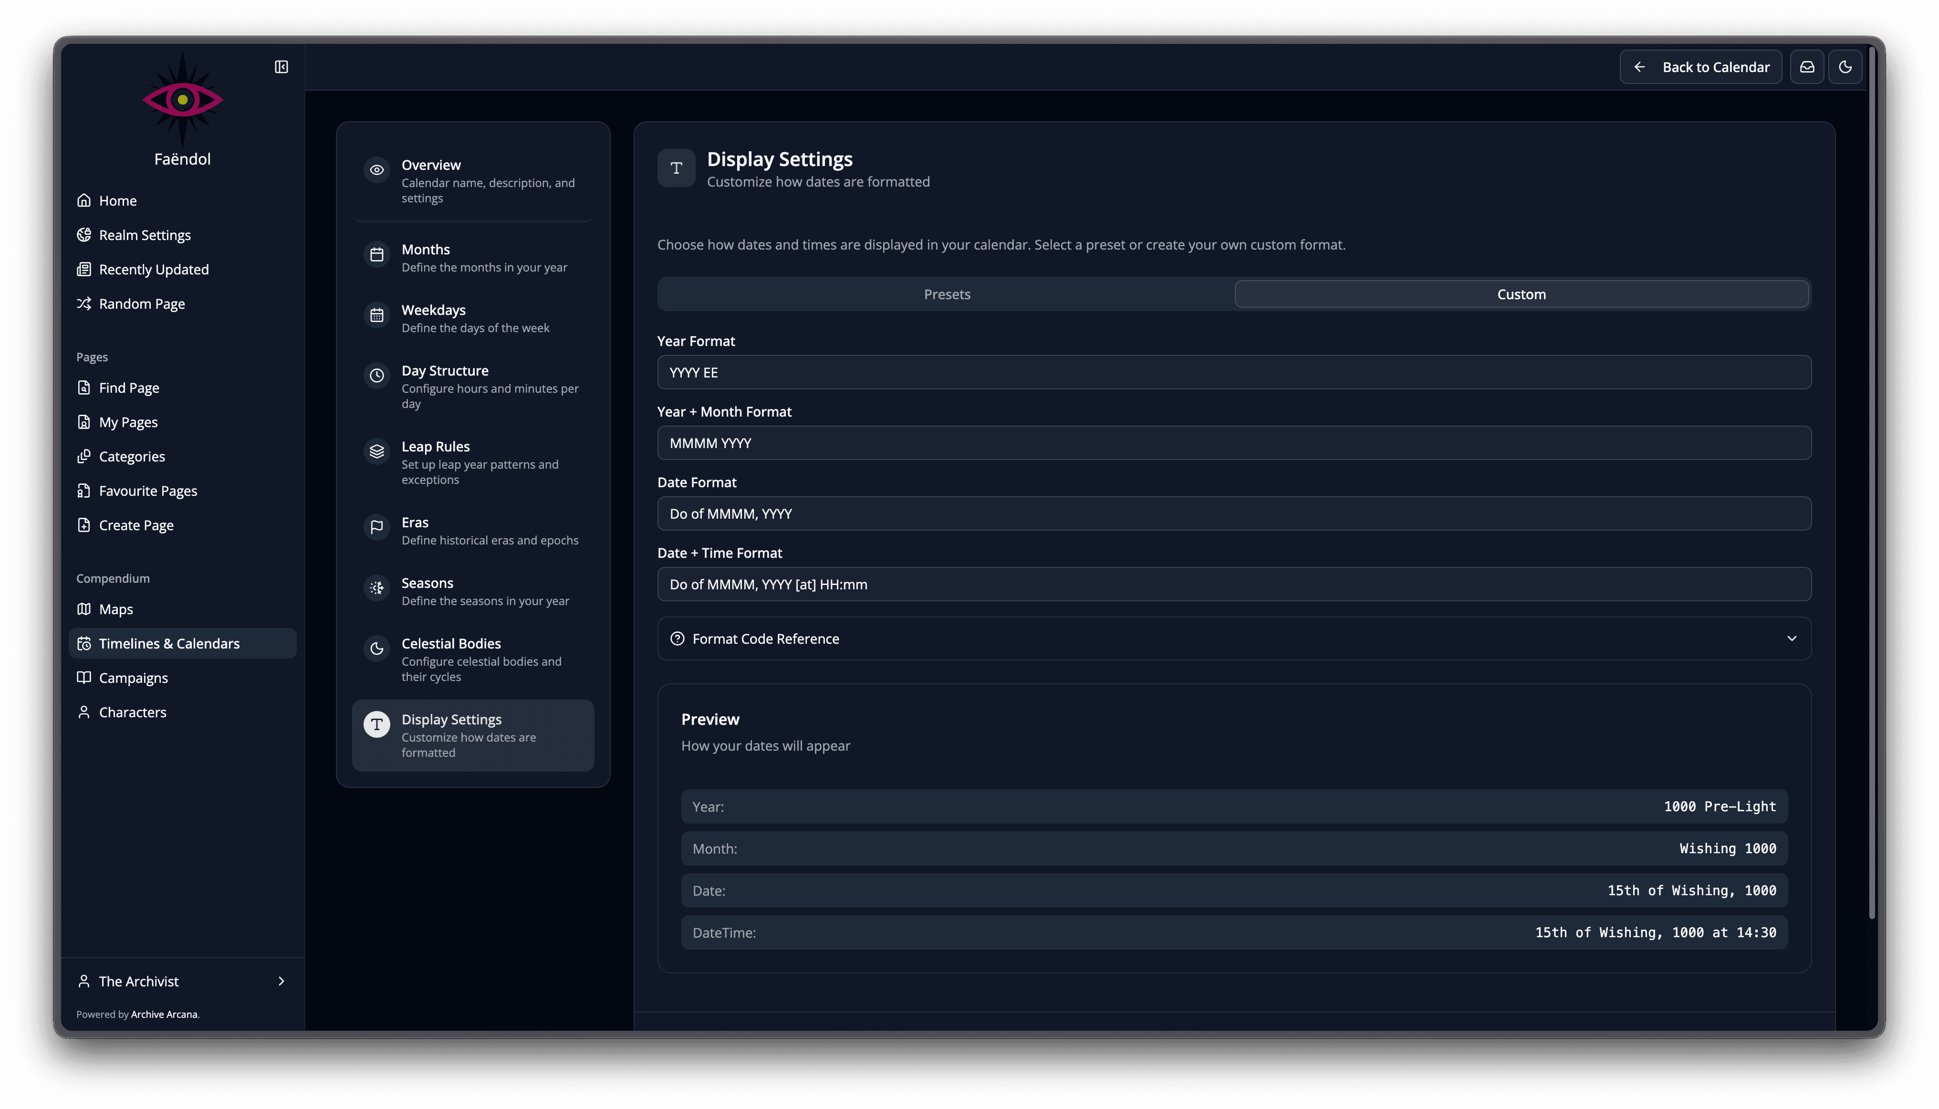Toggle dark mode moon icon
The width and height of the screenshot is (1939, 1109).
[1845, 67]
